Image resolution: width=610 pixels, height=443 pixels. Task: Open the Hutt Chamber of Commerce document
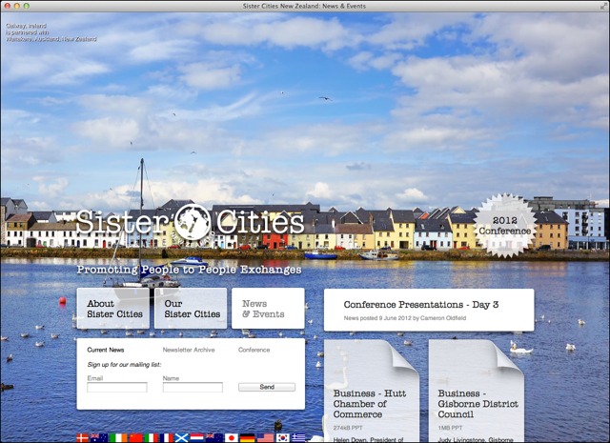pyautogui.click(x=372, y=391)
